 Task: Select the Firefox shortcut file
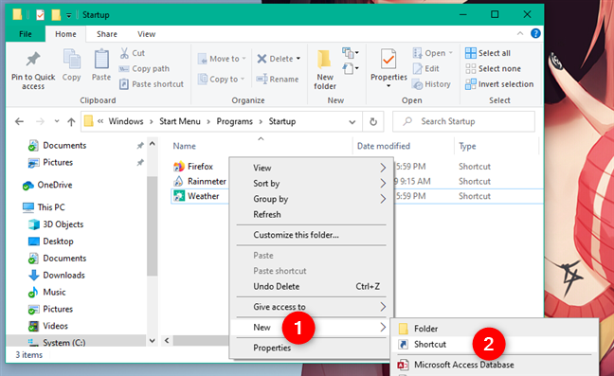(193, 167)
